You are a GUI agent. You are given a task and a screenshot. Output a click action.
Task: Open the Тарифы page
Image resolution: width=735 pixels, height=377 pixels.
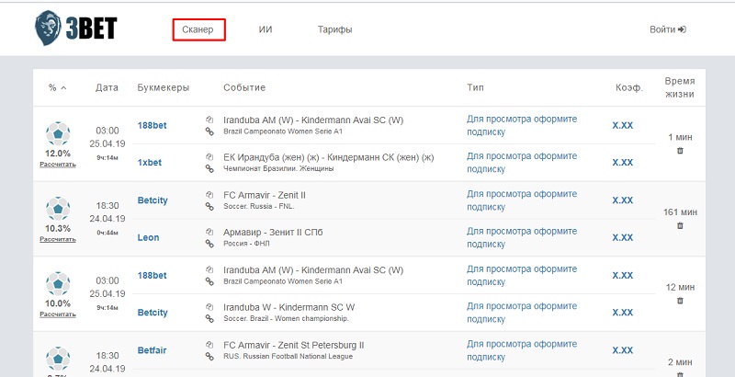point(334,29)
